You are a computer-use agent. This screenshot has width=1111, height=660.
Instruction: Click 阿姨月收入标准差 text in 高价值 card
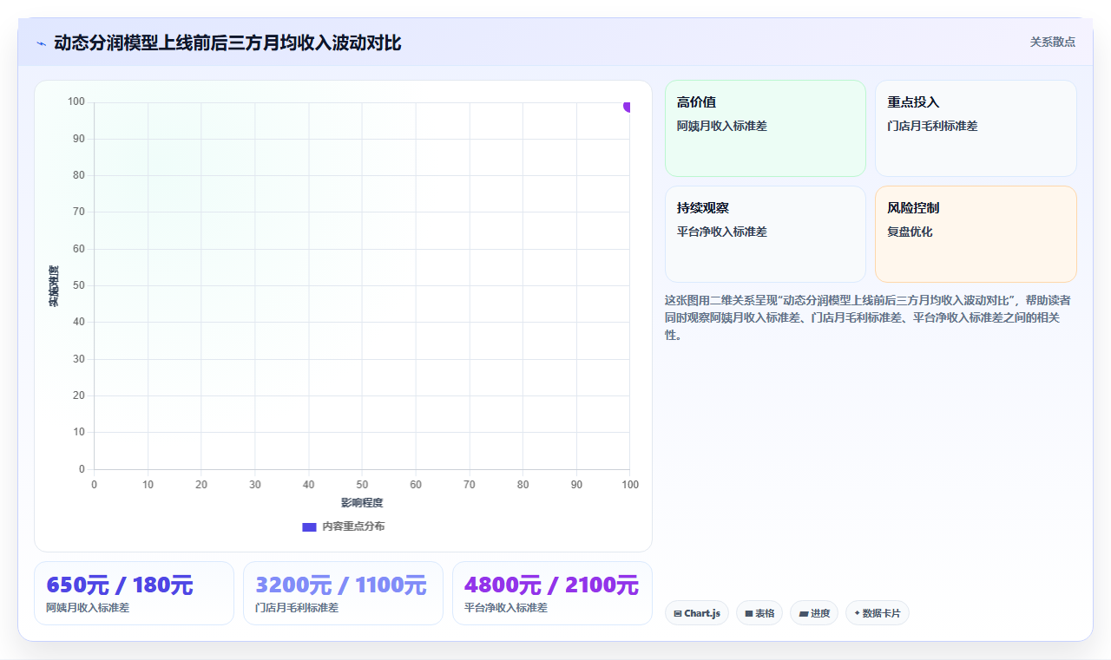click(722, 126)
